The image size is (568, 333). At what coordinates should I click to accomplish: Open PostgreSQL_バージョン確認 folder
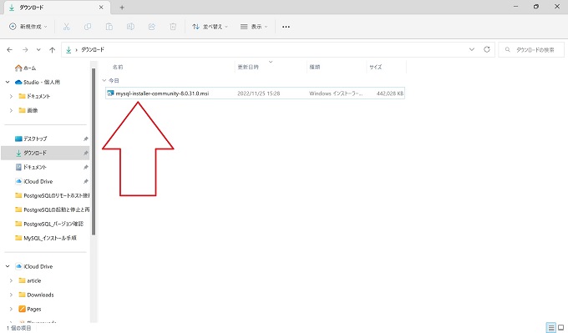49,224
